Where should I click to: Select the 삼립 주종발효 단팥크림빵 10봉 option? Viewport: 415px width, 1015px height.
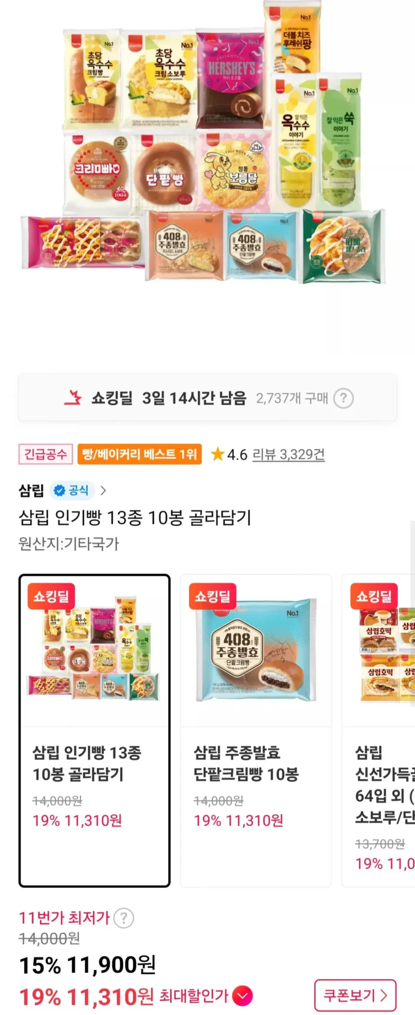point(256,730)
